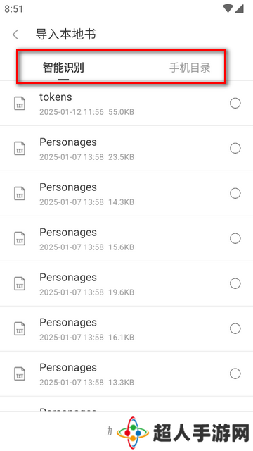Select the radio button for tokens file
253x451 pixels.
[x=235, y=104]
